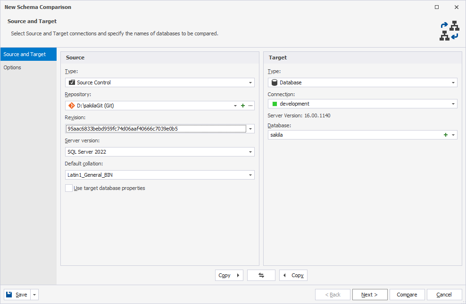Click the green plus icon beside Repository
466x304 pixels.
[x=242, y=105]
